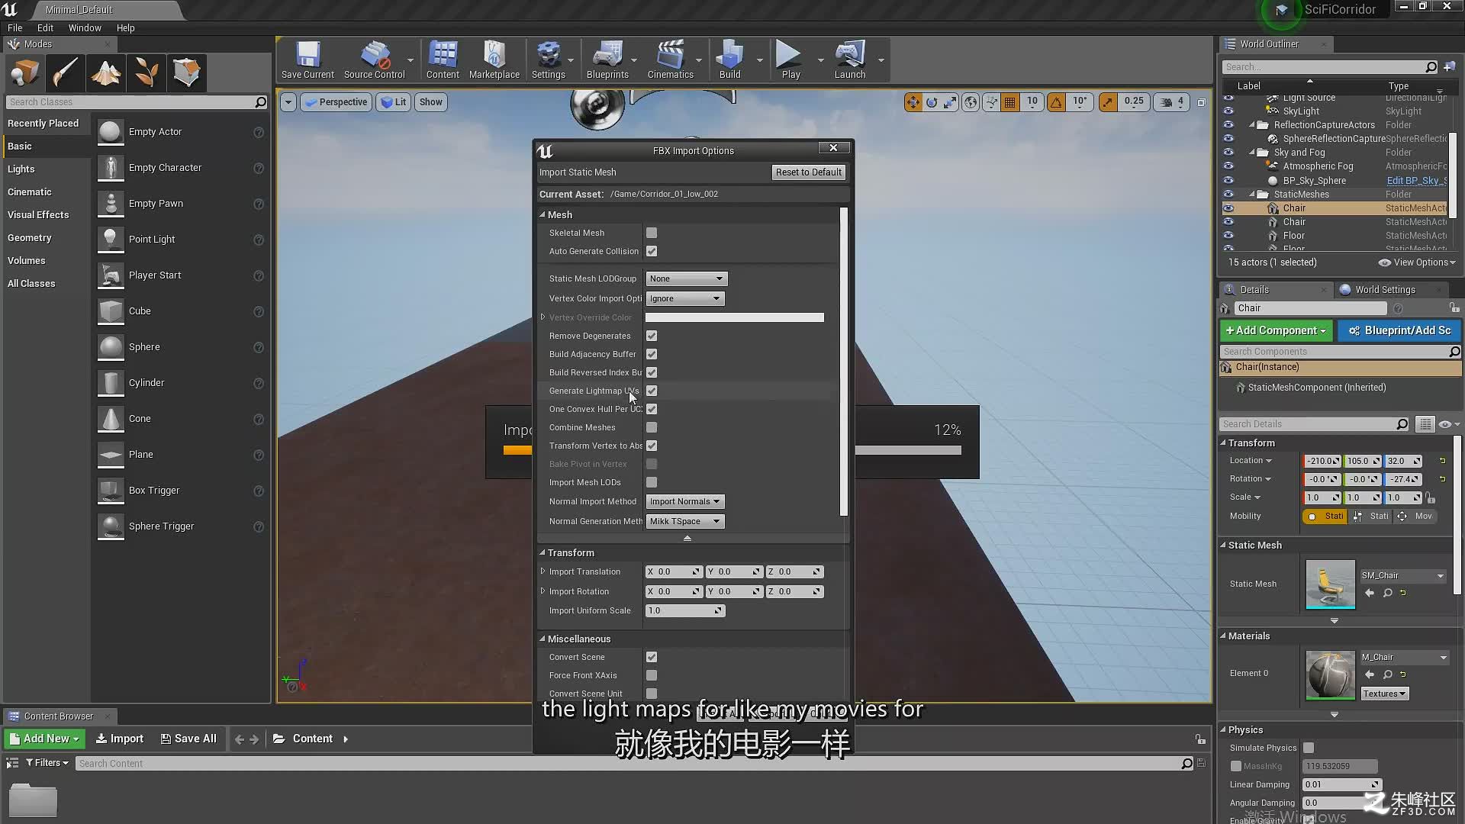Switch to the World Settings tab
Image resolution: width=1465 pixels, height=824 pixels.
tap(1384, 289)
